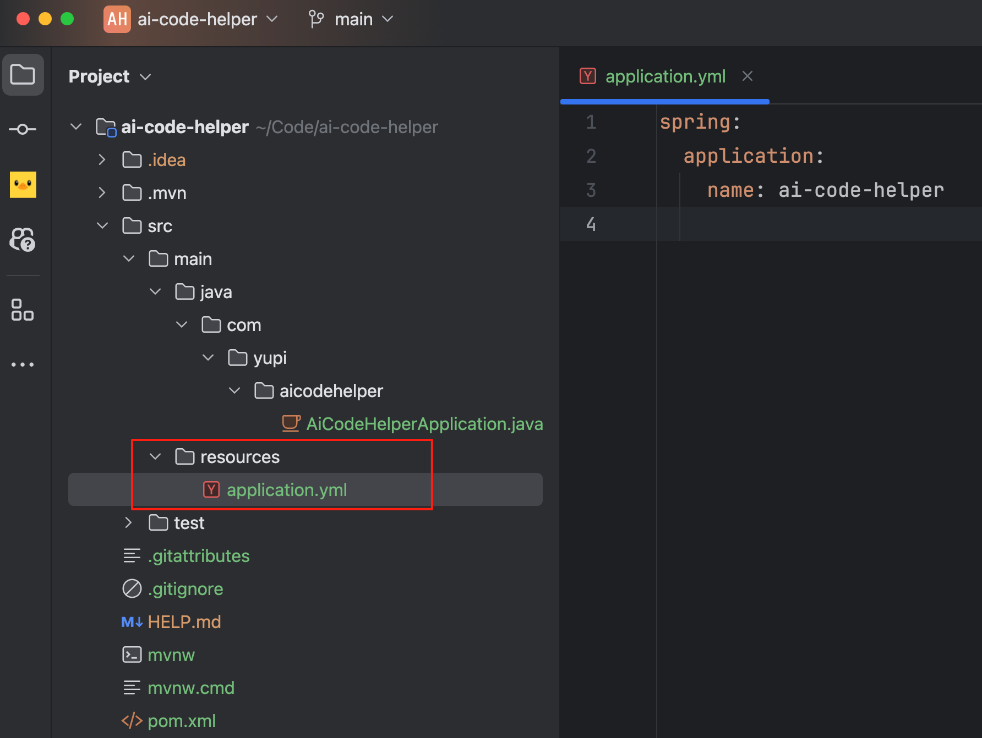Click the git branch icon
Viewport: 982px width, 738px height.
pyautogui.click(x=316, y=19)
